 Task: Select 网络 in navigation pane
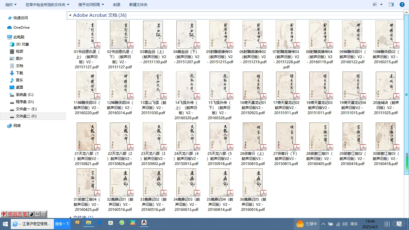(14, 126)
